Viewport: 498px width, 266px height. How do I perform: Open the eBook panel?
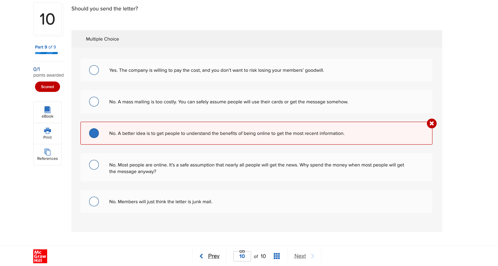47,112
